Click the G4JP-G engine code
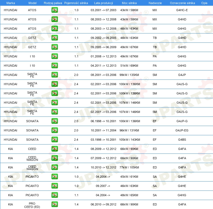 (x=182, y=121)
